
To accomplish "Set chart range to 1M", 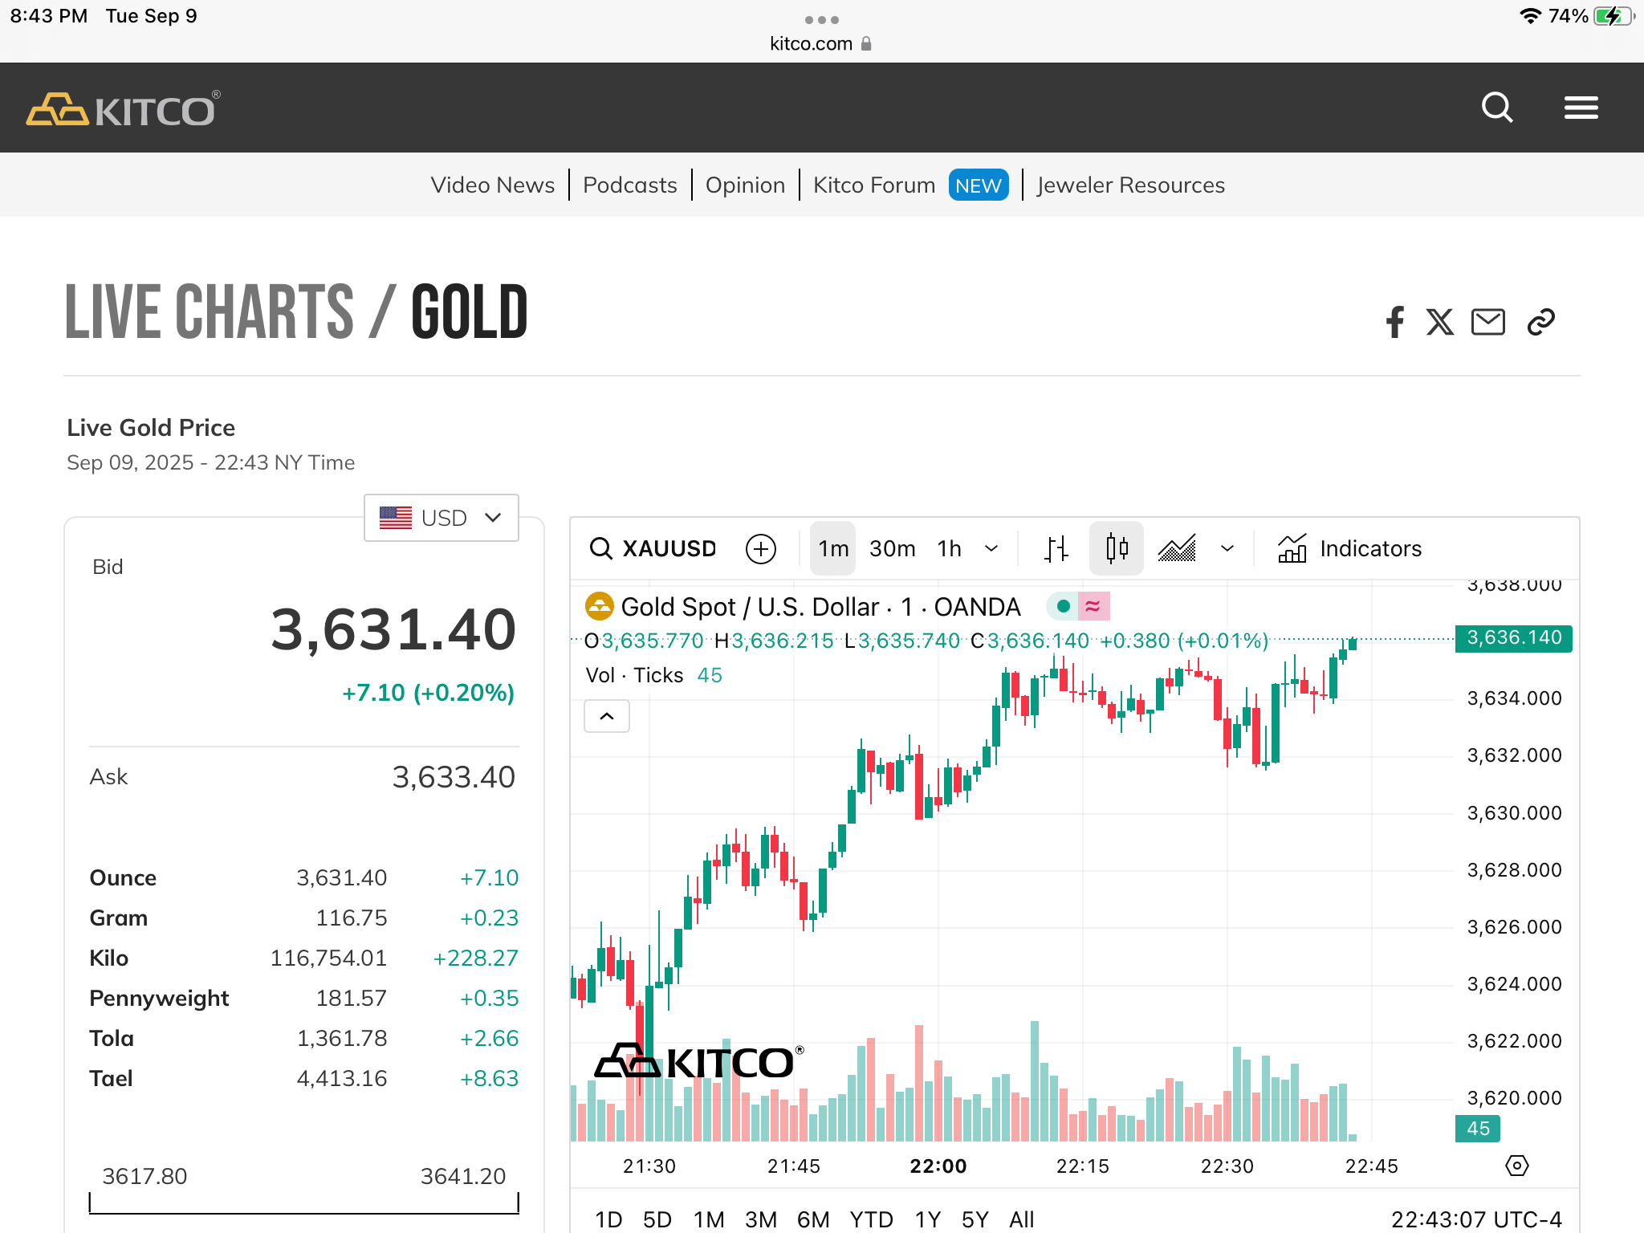I will tap(709, 1219).
